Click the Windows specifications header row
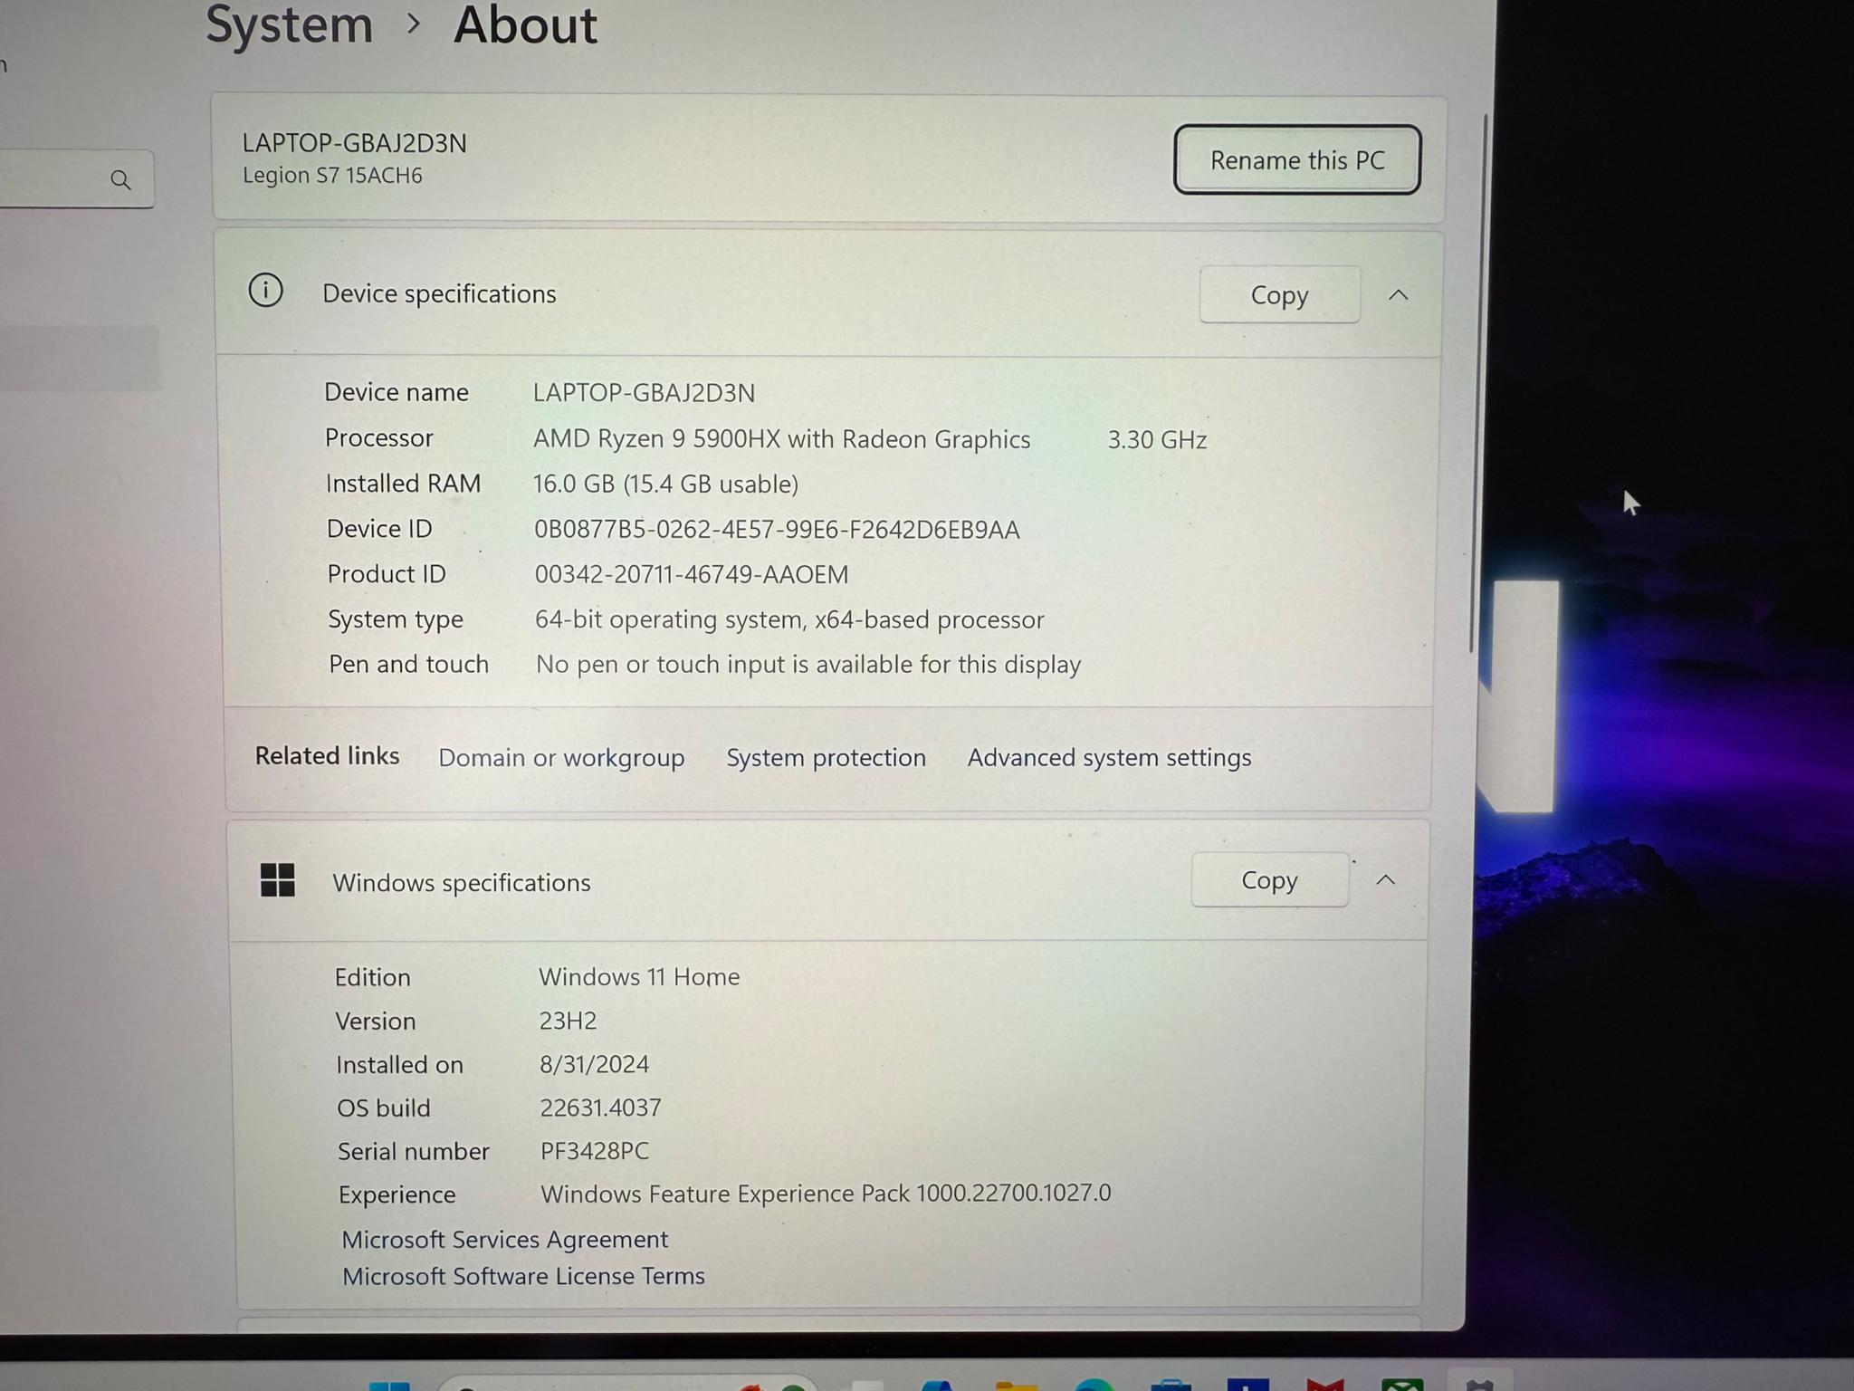This screenshot has height=1391, width=1854. pyautogui.click(x=828, y=880)
